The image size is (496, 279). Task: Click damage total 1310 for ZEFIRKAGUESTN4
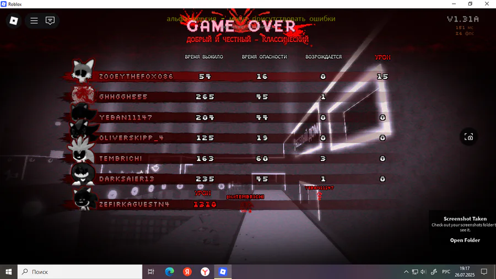205,205
